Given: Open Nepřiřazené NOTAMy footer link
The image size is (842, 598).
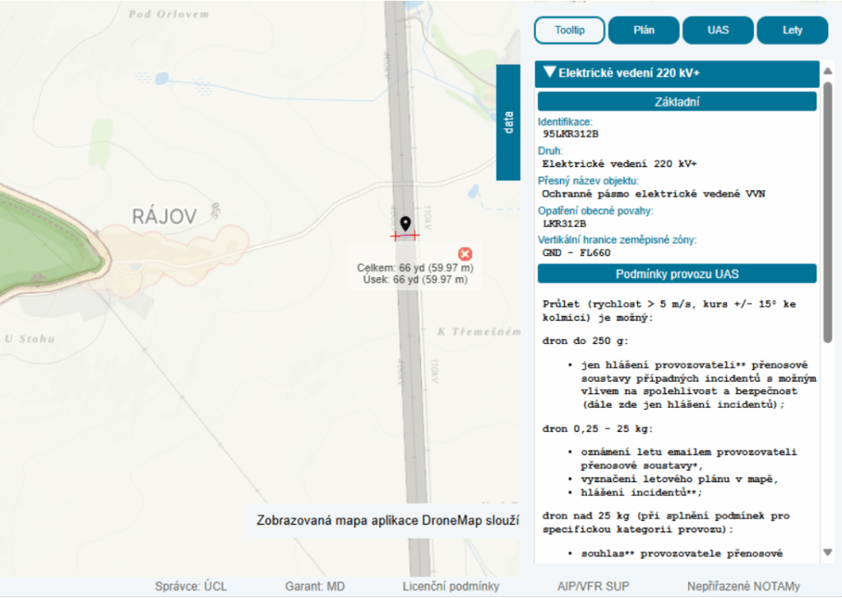Looking at the screenshot, I should tap(743, 586).
